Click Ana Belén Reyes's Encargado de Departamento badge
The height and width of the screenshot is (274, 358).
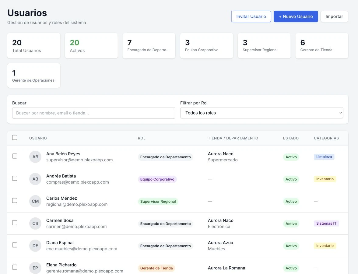click(166, 157)
